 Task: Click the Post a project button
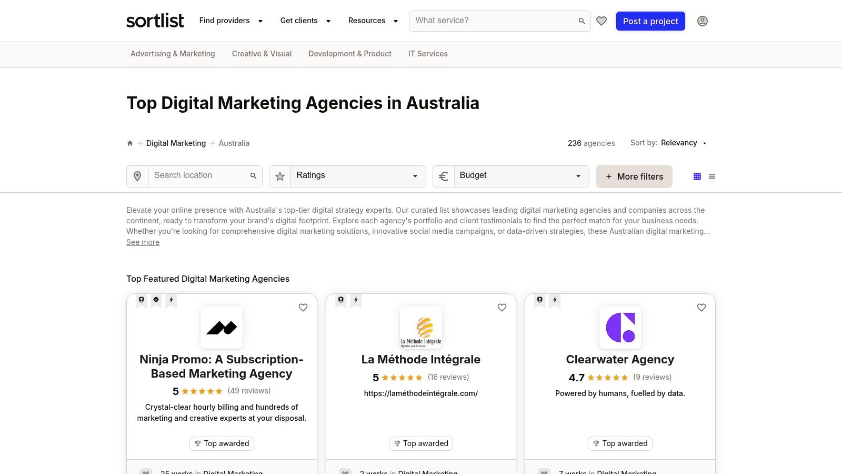[650, 21]
